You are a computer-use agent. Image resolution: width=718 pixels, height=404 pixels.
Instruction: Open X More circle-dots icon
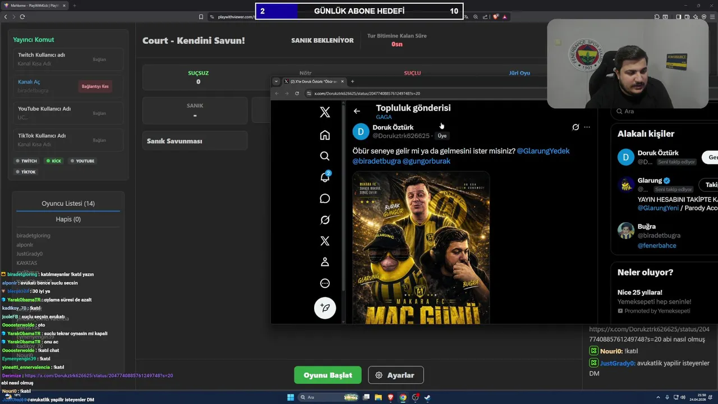[325, 283]
